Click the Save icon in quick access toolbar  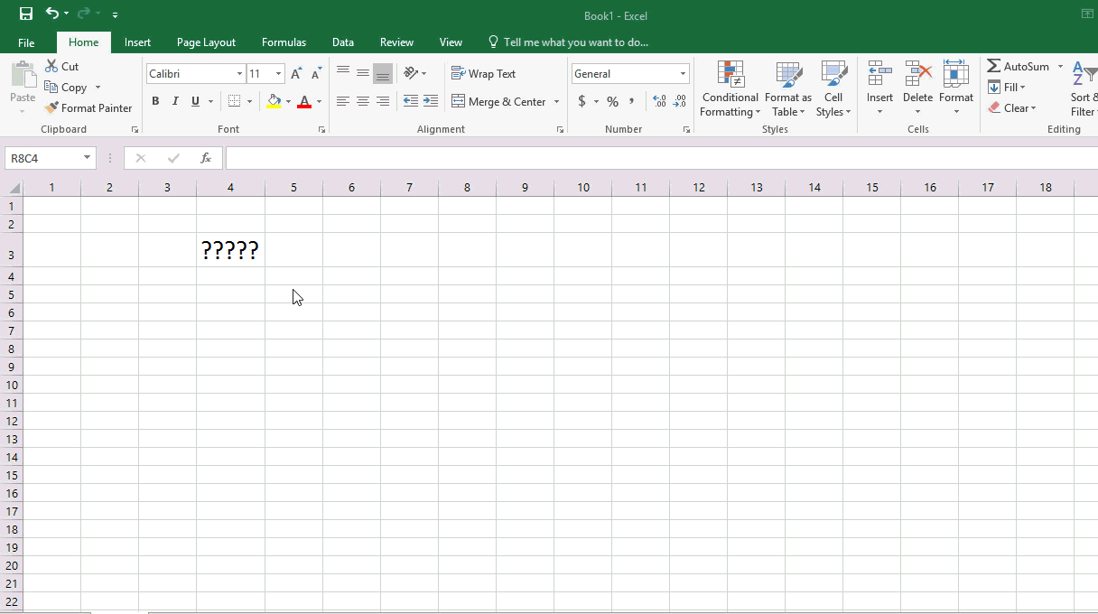pos(26,14)
